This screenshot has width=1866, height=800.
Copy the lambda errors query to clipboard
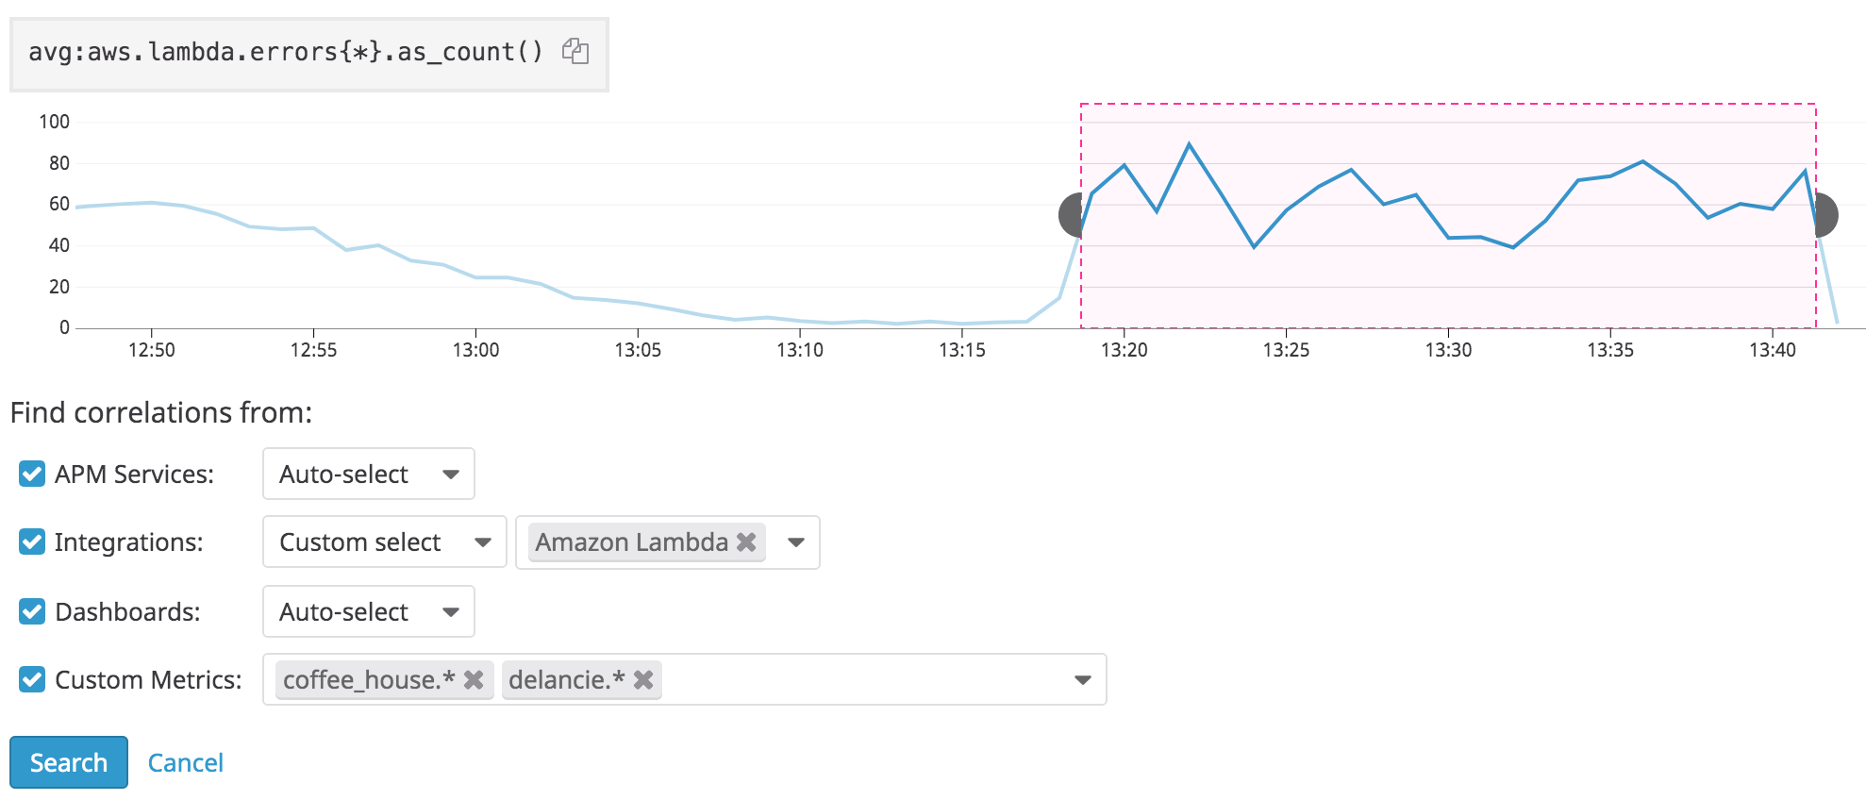[x=575, y=51]
